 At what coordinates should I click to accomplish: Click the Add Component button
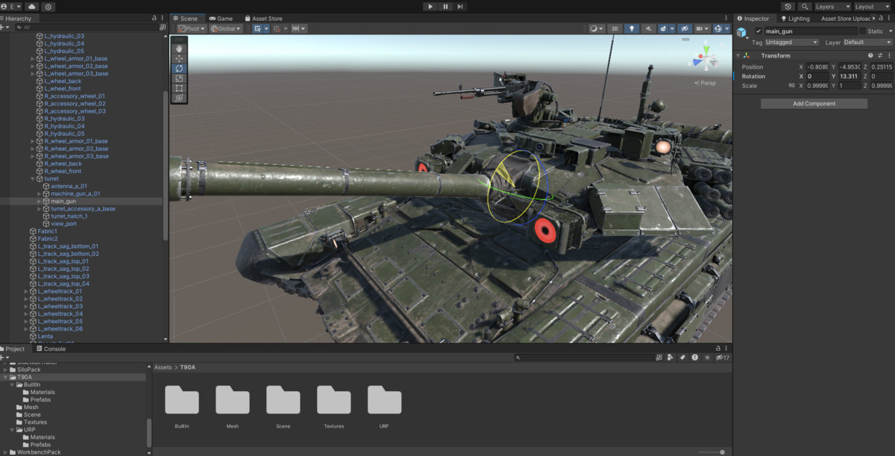pyautogui.click(x=814, y=104)
